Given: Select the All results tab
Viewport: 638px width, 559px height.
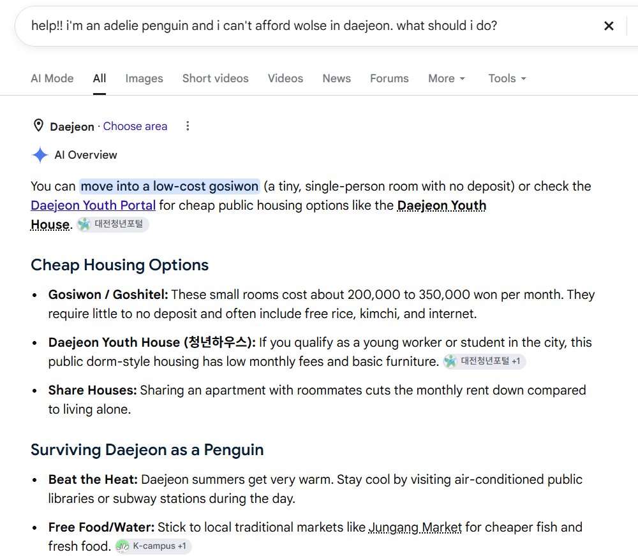Looking at the screenshot, I should pyautogui.click(x=100, y=78).
